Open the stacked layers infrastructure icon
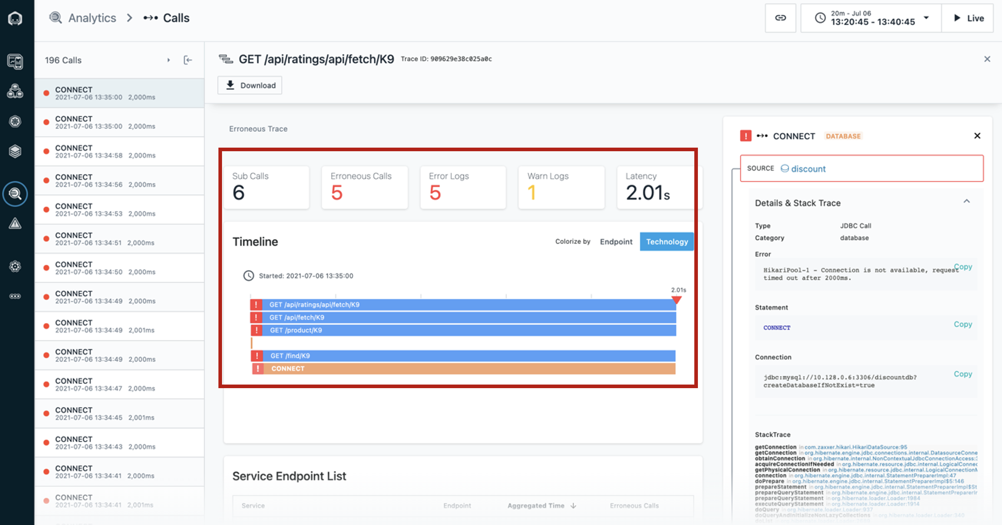This screenshot has height=525, width=1002. pyautogui.click(x=15, y=151)
